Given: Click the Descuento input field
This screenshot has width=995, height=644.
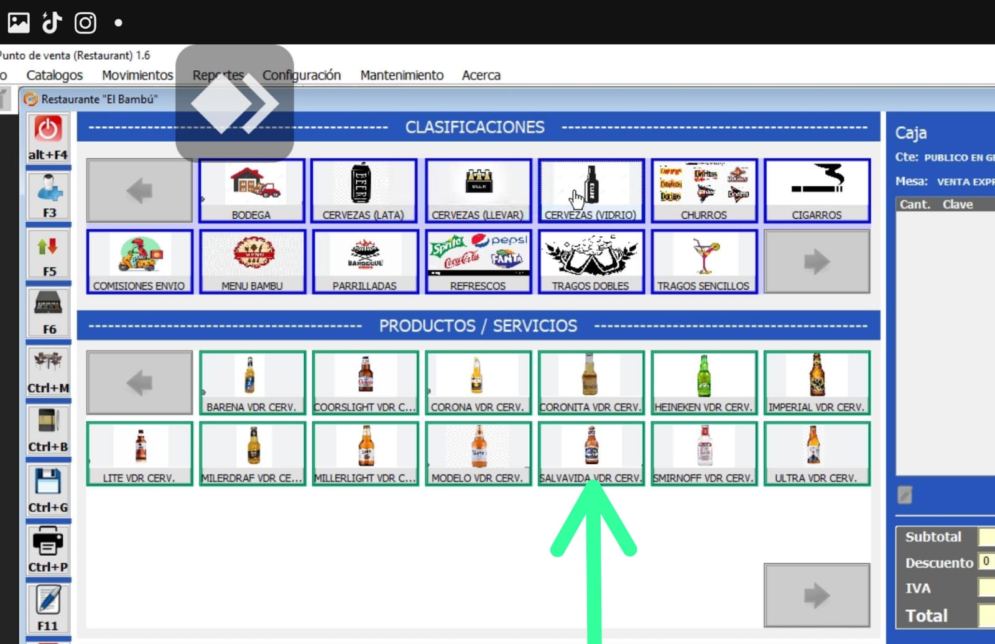Looking at the screenshot, I should 986,561.
